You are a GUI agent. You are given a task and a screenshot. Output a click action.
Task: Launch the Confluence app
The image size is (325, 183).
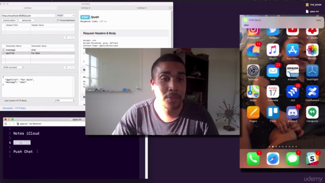tap(312, 91)
